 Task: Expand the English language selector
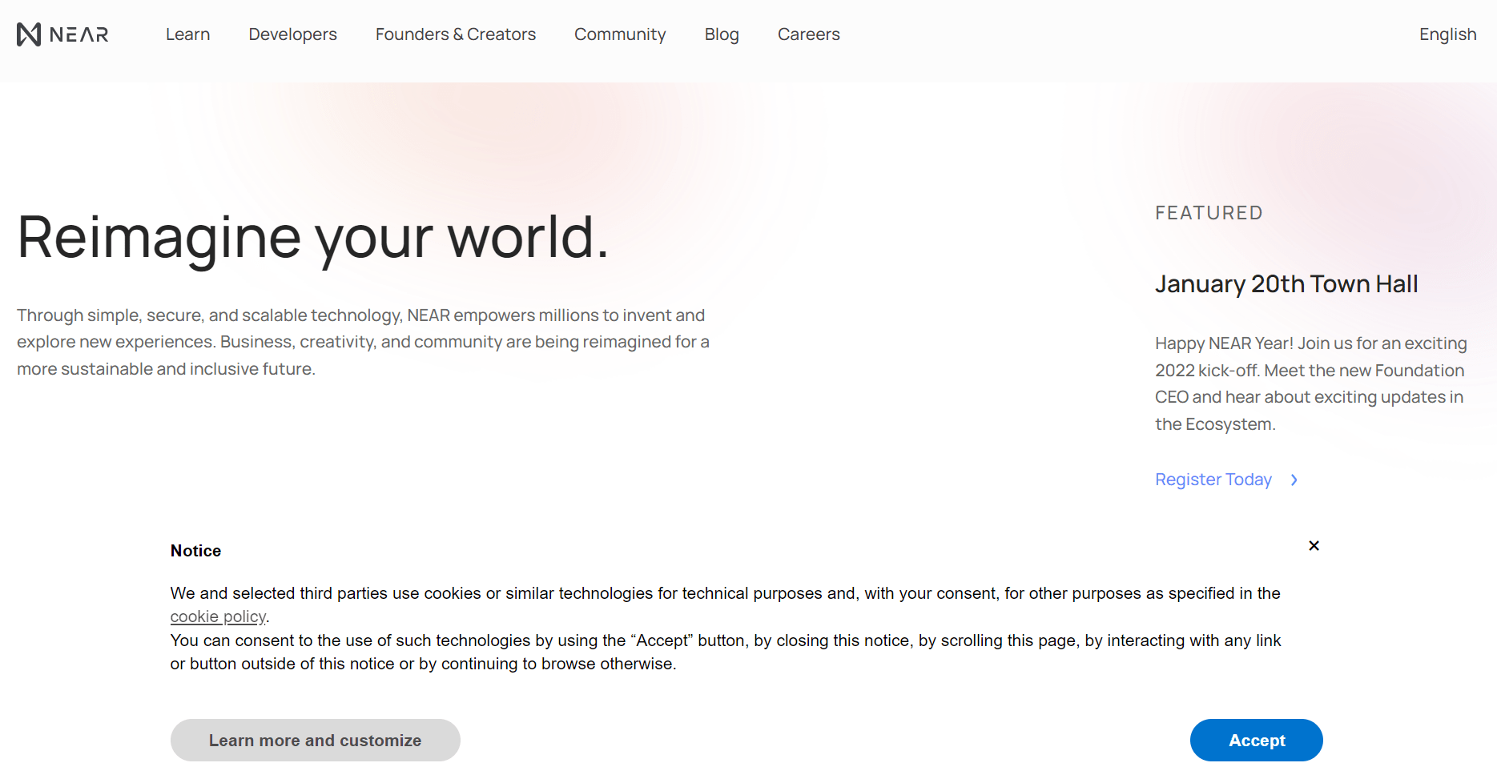pyautogui.click(x=1447, y=34)
